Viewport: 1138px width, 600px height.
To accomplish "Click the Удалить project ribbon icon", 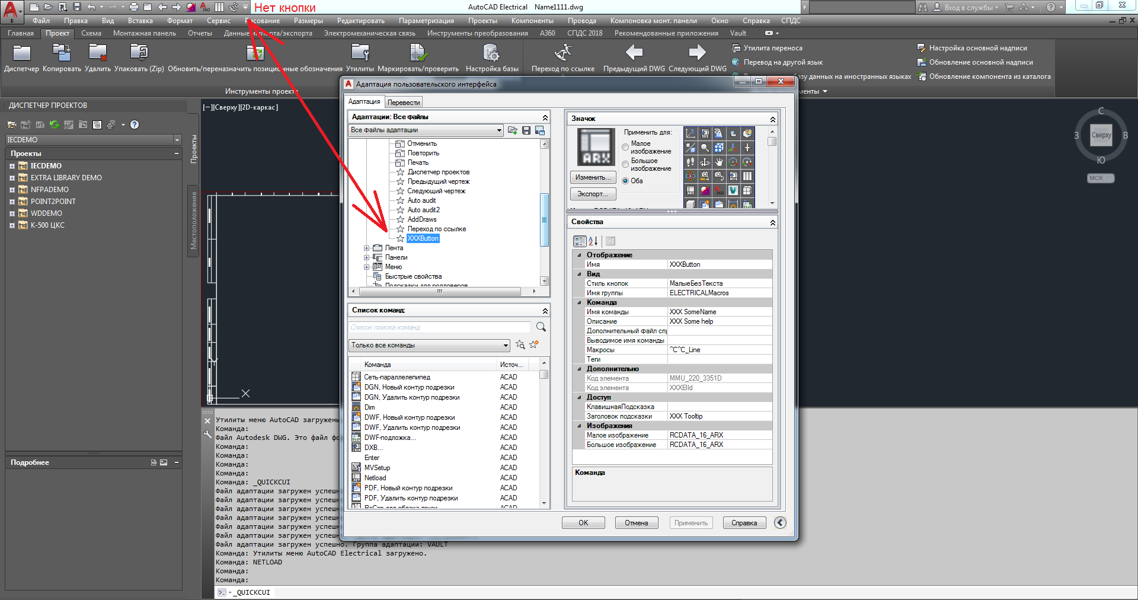I will 97,53.
